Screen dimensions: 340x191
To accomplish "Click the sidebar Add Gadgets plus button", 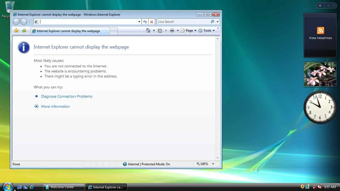I will click(320, 6).
